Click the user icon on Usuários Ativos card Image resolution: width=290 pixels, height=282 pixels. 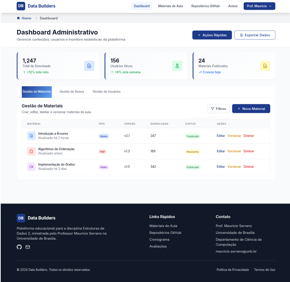tap(177, 66)
